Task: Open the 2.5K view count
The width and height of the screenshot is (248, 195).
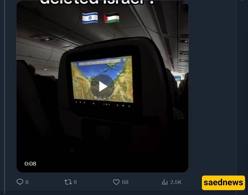Action: tap(176, 182)
